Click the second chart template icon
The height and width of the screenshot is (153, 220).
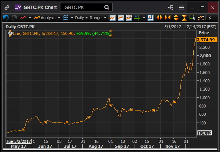121,18
